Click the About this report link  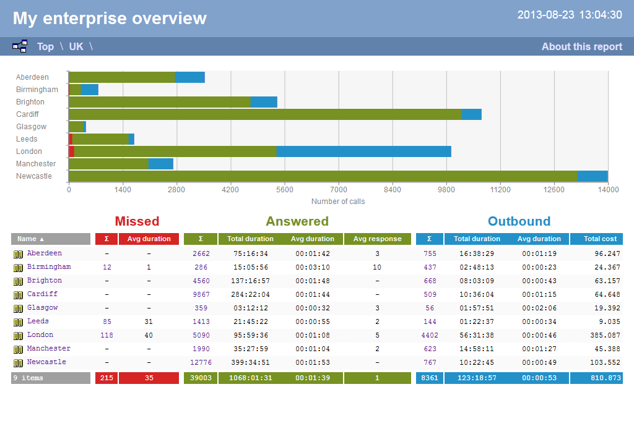pyautogui.click(x=581, y=46)
